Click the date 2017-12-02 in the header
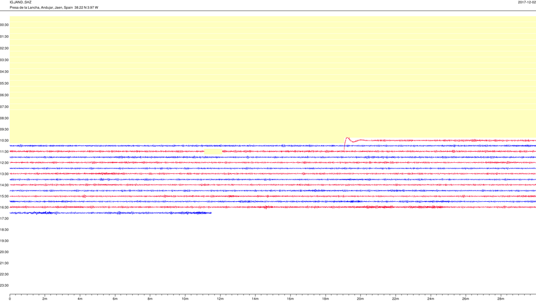The image size is (536, 301). coord(527,2)
